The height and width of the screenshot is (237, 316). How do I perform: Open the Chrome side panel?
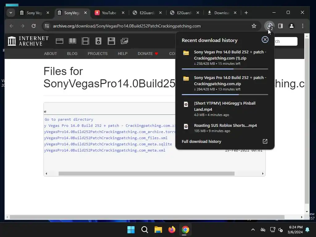tap(280, 26)
